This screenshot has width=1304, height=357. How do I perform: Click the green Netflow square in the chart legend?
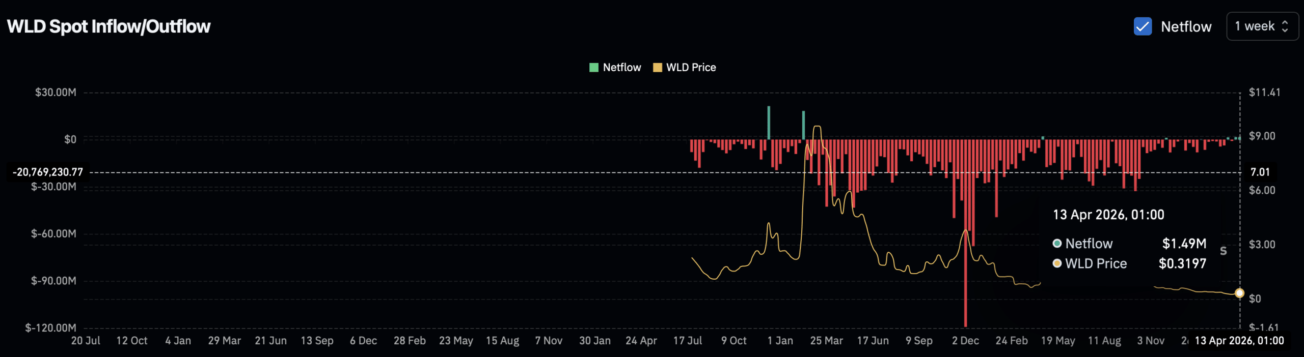click(593, 67)
